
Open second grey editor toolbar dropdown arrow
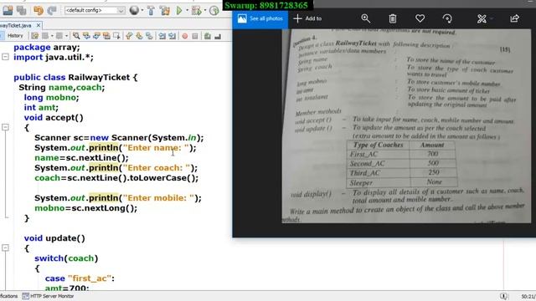66,36
